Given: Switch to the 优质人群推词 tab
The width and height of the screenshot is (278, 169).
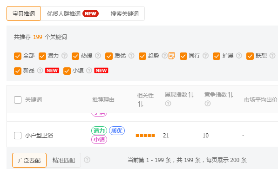Looking at the screenshot, I should (73, 13).
